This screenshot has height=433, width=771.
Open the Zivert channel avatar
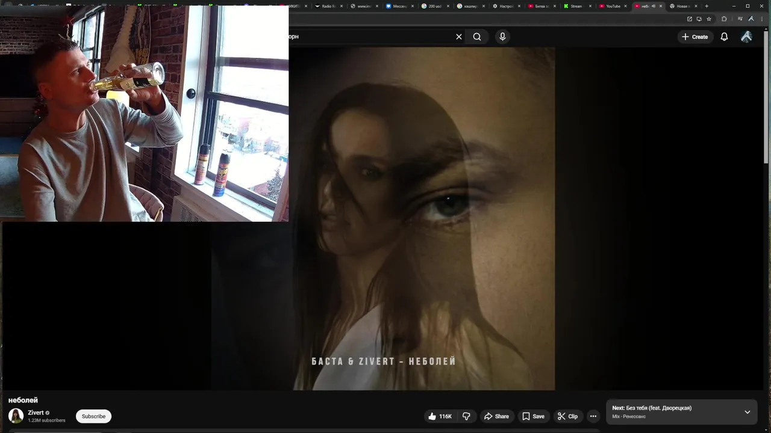pos(16,416)
